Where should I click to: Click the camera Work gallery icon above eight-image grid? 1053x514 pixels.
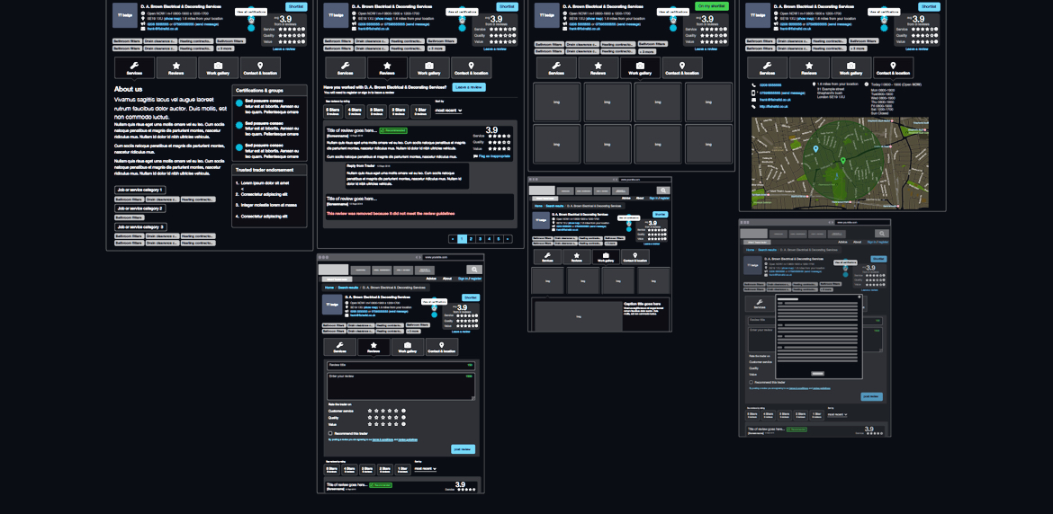point(640,66)
